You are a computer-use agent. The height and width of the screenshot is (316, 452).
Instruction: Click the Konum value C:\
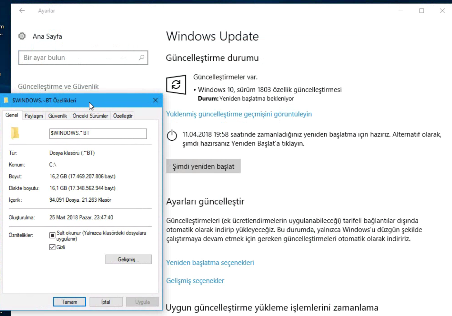pos(53,165)
